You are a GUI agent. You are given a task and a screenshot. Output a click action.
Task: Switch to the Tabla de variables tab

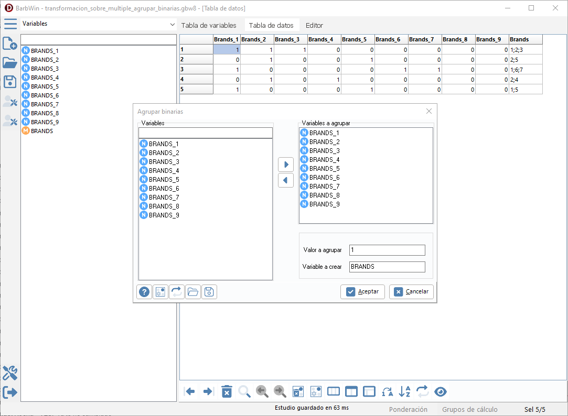point(209,25)
